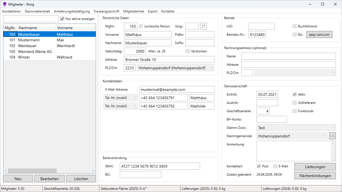The image size is (342, 192).
Task: Click the arrow button next to Vorg. field
Action: click(x=204, y=26)
